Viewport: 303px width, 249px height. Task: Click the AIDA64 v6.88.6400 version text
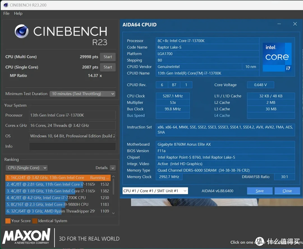pos(217,191)
